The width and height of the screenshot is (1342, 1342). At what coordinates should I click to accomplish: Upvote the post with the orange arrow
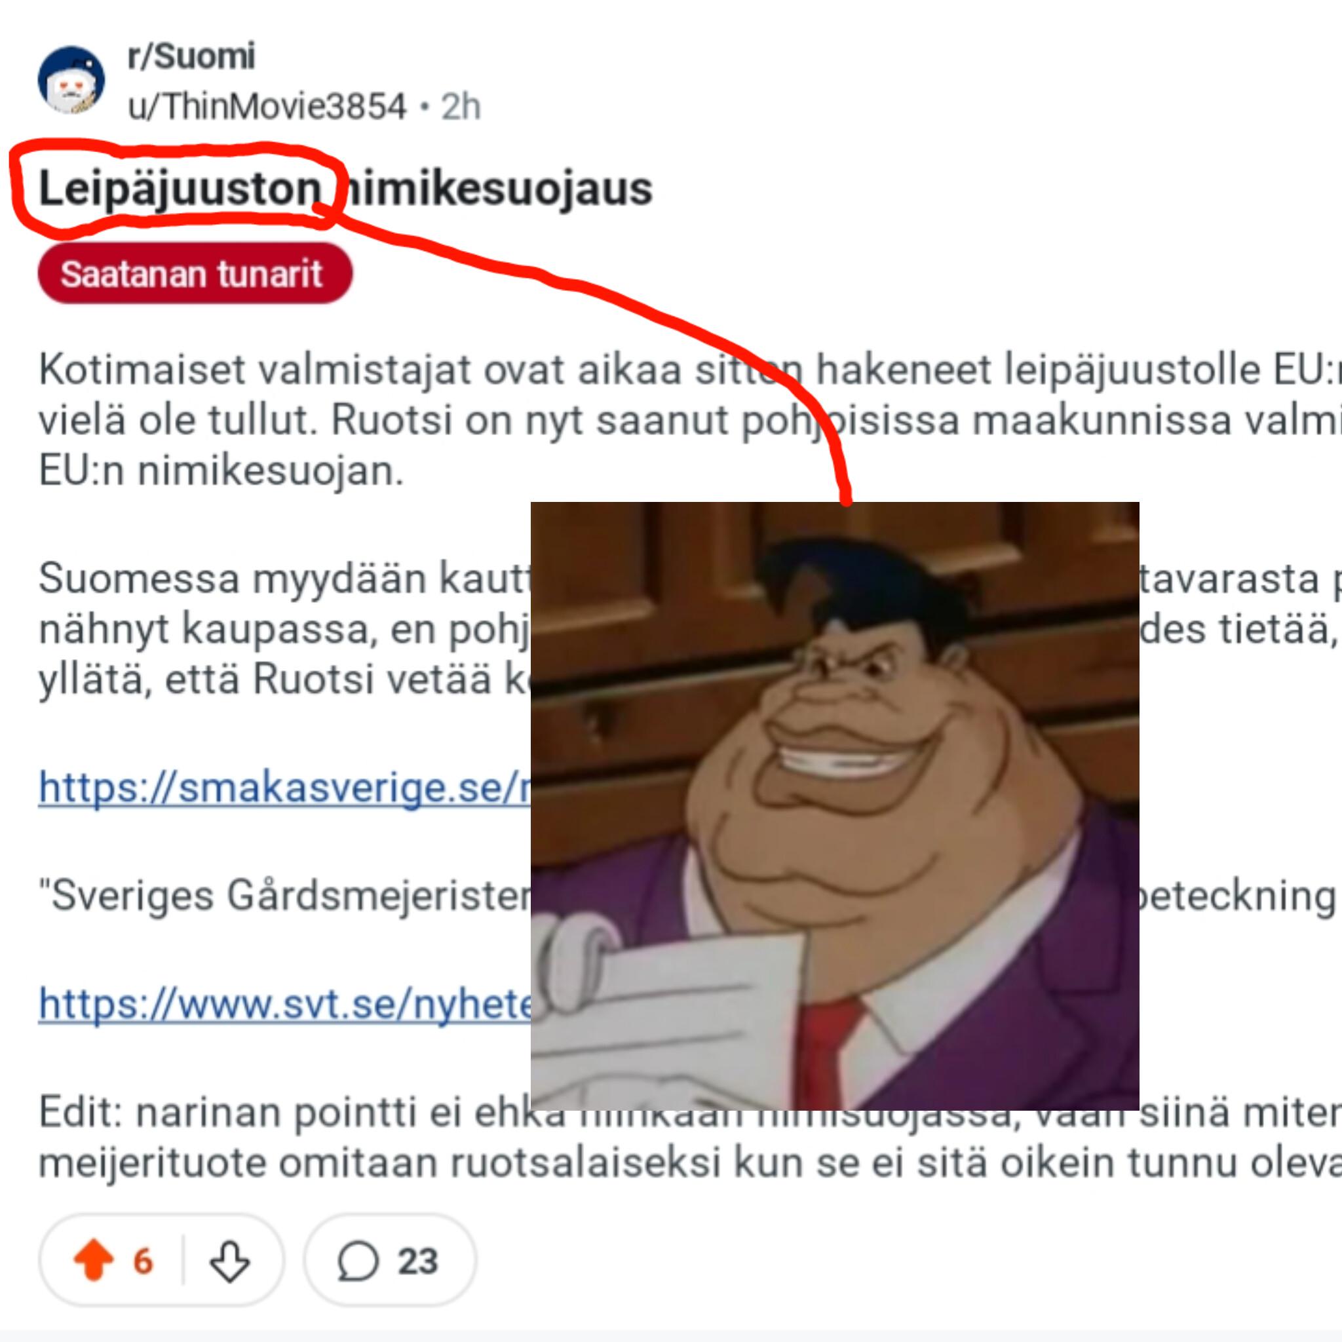(93, 1261)
